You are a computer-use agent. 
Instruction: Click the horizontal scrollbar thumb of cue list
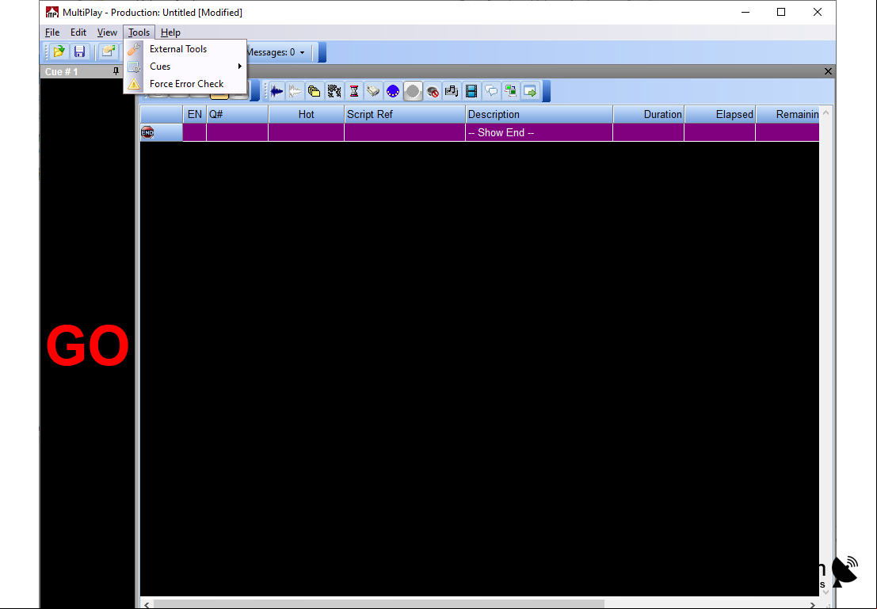tap(379, 604)
